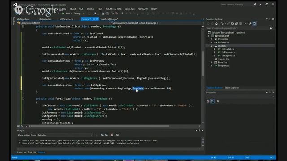Image resolution: width=287 pixels, height=161 pixels.
Task: Close the active Form1.cs tab
Action: [97, 19]
